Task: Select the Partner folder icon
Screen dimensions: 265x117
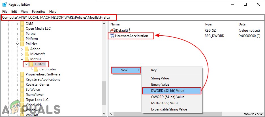Action: [22, 34]
